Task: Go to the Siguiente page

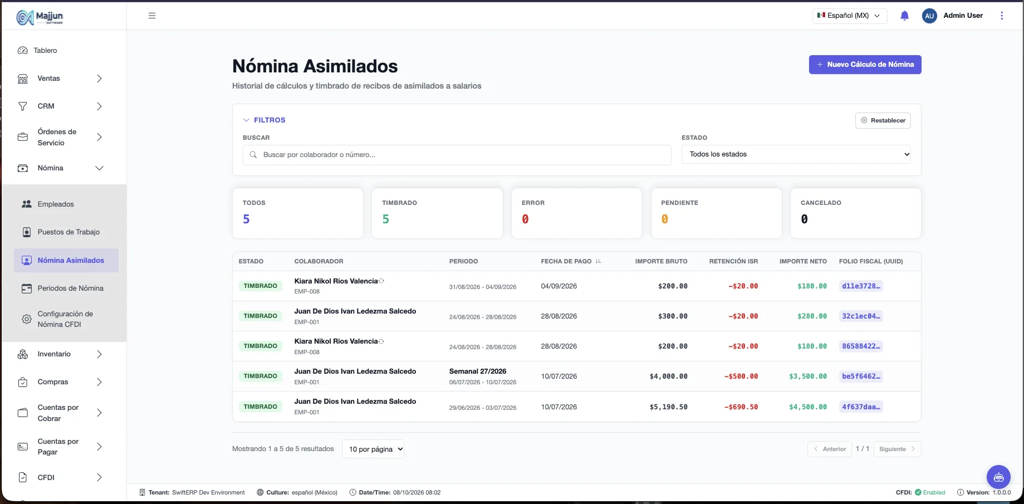Action: click(898, 449)
